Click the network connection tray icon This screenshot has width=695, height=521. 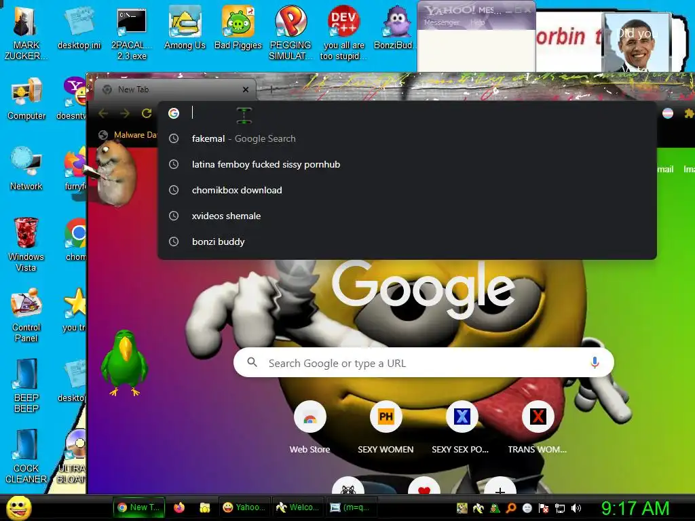click(560, 508)
